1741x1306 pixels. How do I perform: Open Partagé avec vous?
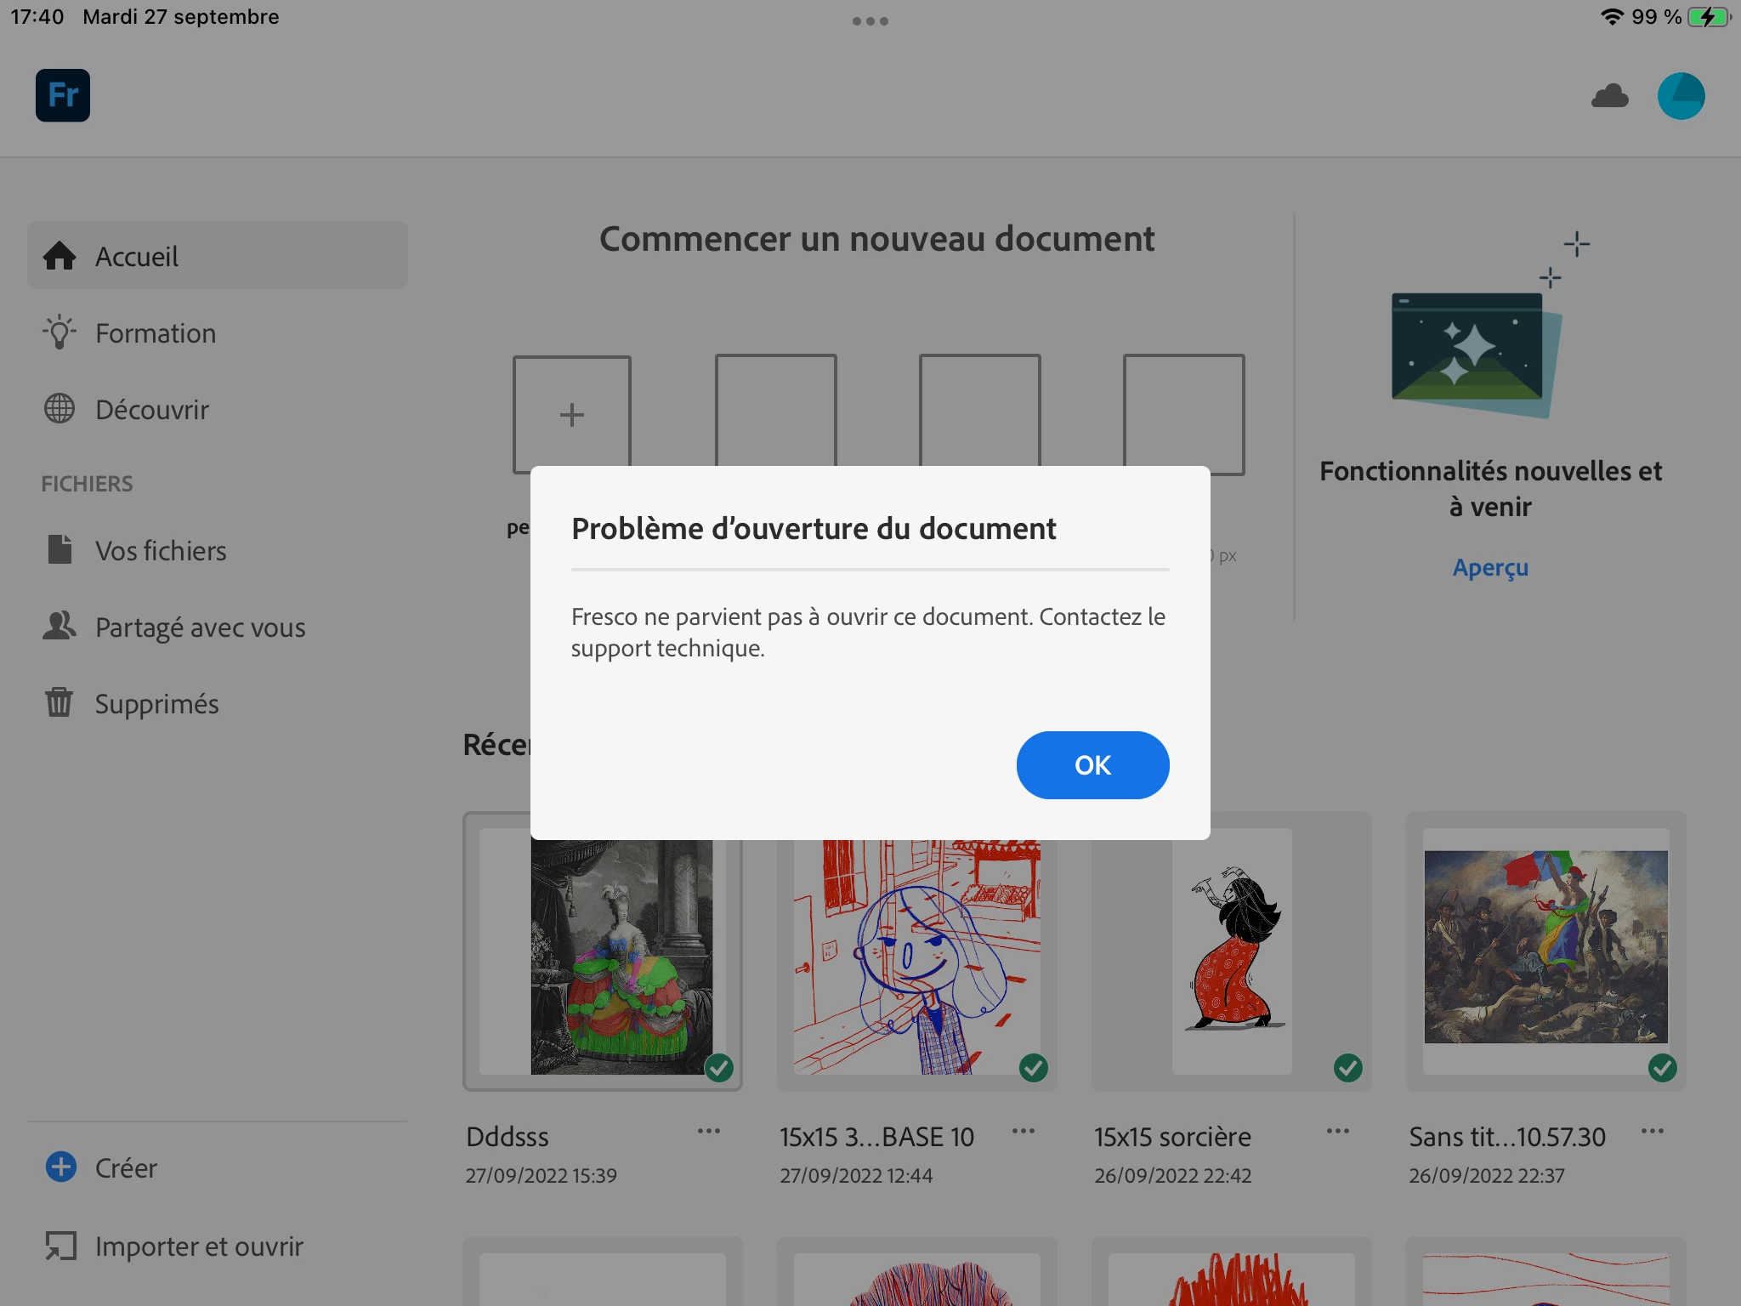(x=200, y=627)
